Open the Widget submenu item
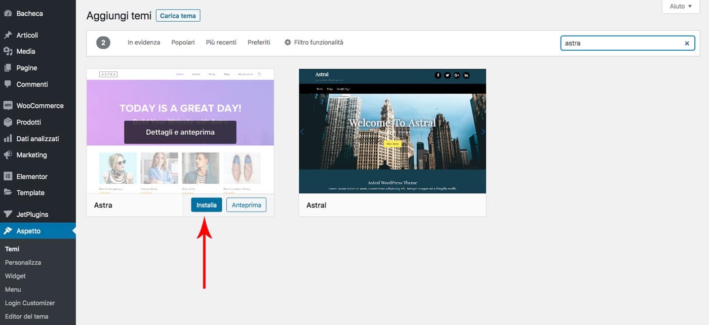This screenshot has height=325, width=709. (x=15, y=276)
